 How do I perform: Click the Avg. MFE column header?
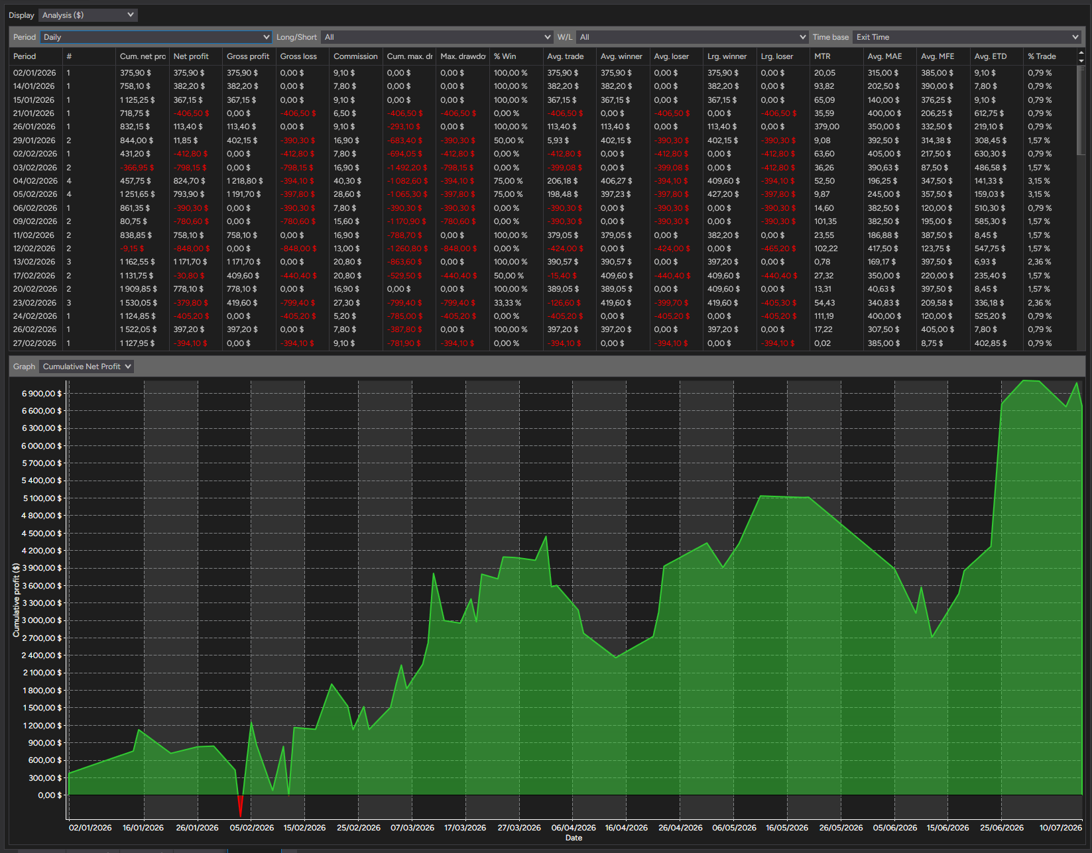point(943,56)
